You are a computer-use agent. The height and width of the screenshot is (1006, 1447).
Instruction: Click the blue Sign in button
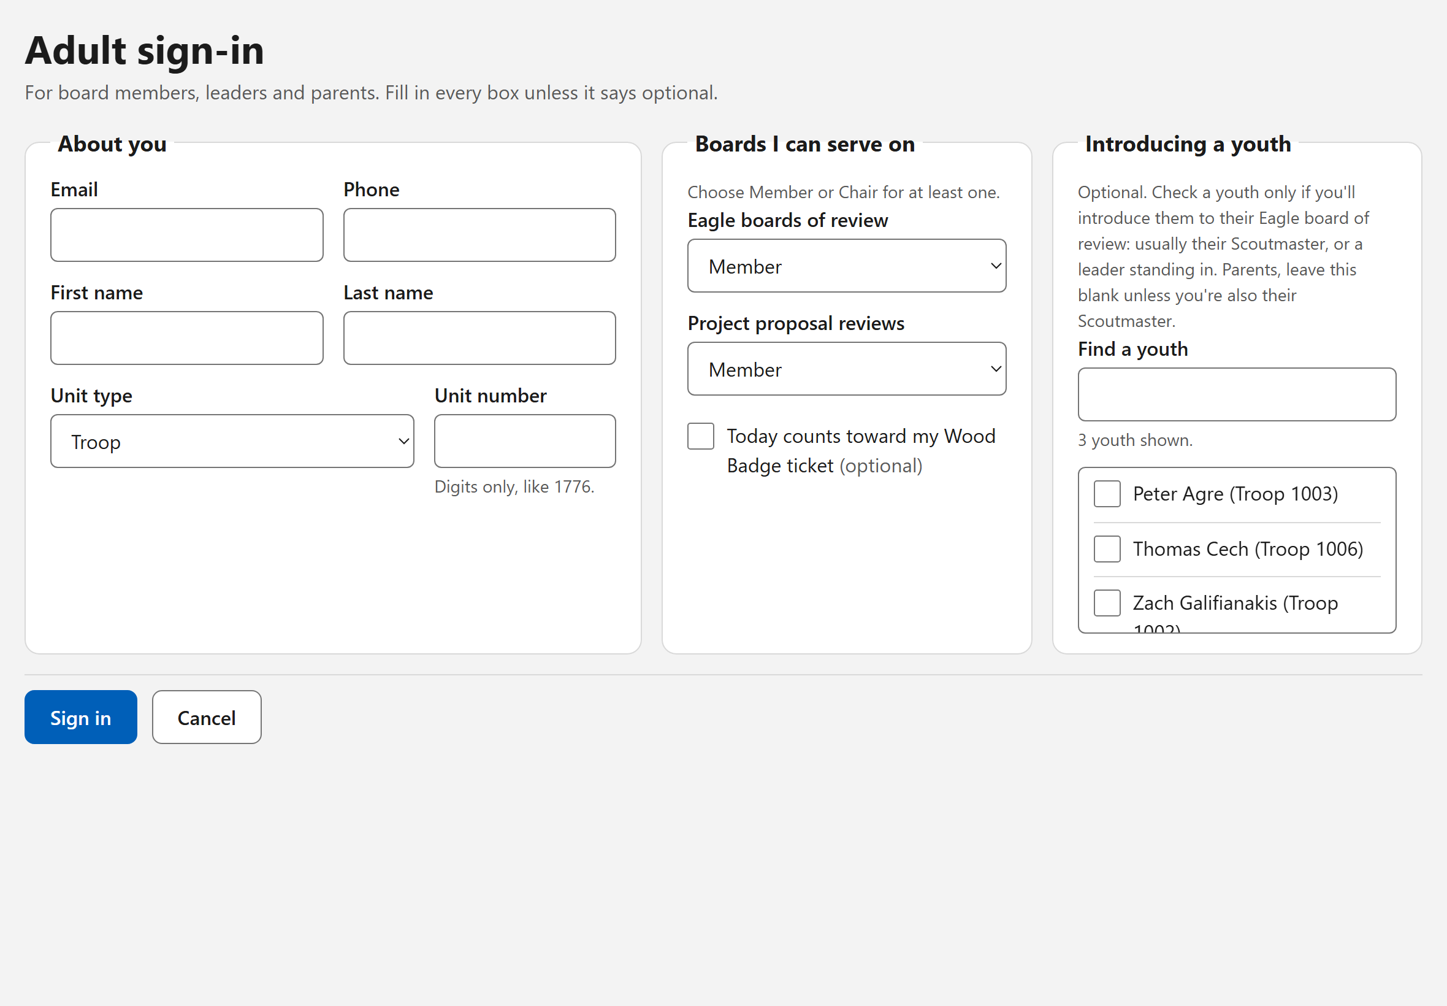point(81,717)
